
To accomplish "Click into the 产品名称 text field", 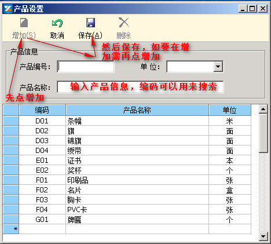I will click(x=140, y=87).
